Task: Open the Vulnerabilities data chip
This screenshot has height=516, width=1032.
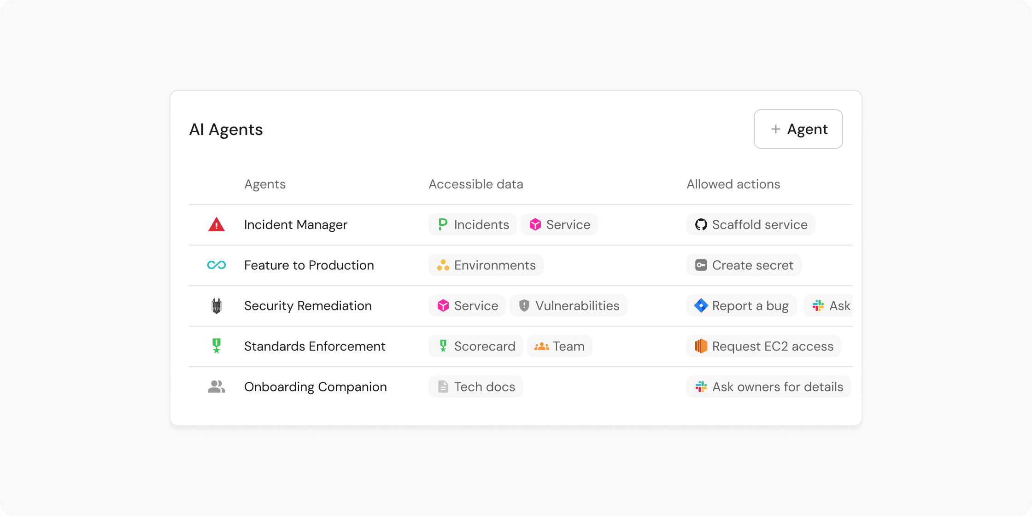Action: (569, 305)
